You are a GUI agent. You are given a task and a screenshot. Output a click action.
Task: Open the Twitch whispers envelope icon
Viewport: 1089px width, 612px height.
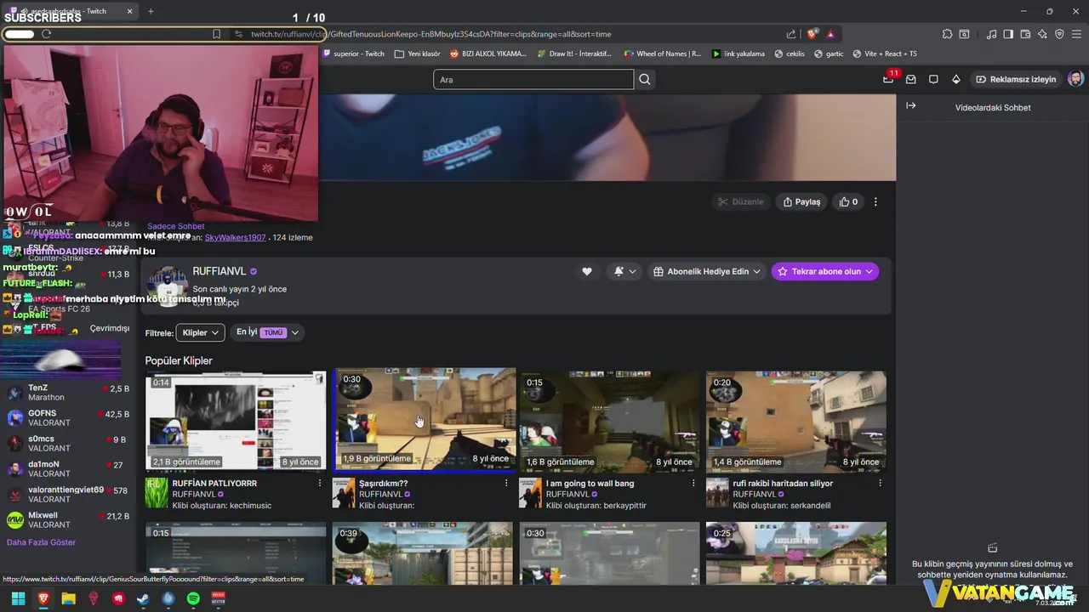point(911,79)
